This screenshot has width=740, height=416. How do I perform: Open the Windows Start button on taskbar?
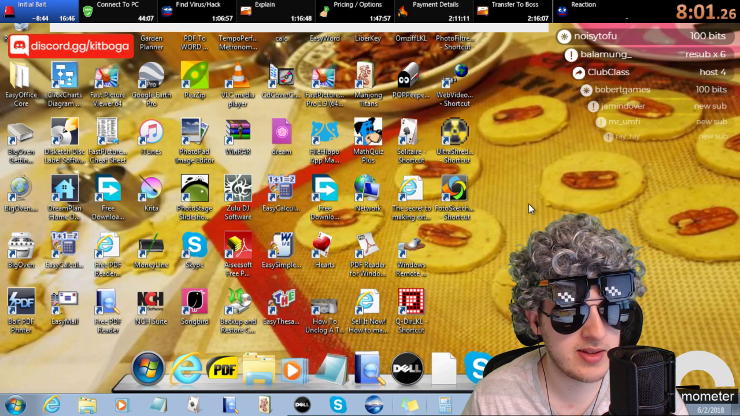16,404
